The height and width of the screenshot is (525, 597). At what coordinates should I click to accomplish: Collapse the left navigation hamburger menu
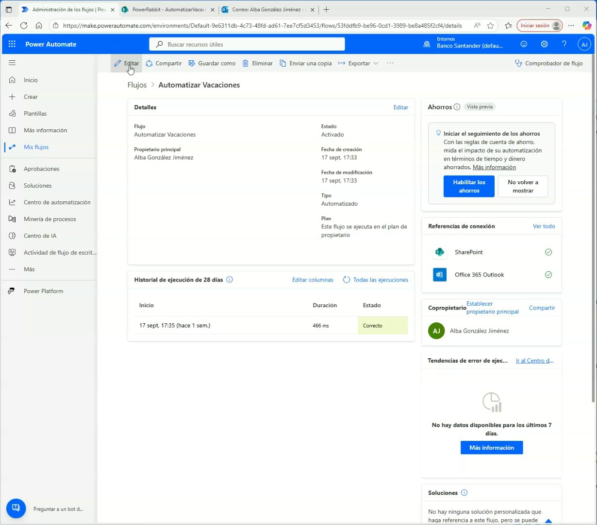click(x=12, y=63)
